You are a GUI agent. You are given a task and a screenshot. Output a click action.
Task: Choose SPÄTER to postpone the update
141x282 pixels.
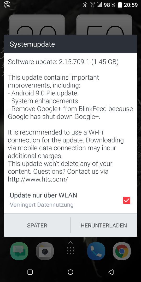[x=37, y=225]
